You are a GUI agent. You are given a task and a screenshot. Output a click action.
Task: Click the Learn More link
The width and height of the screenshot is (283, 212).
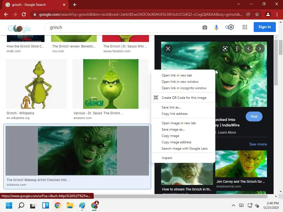(x=227, y=132)
